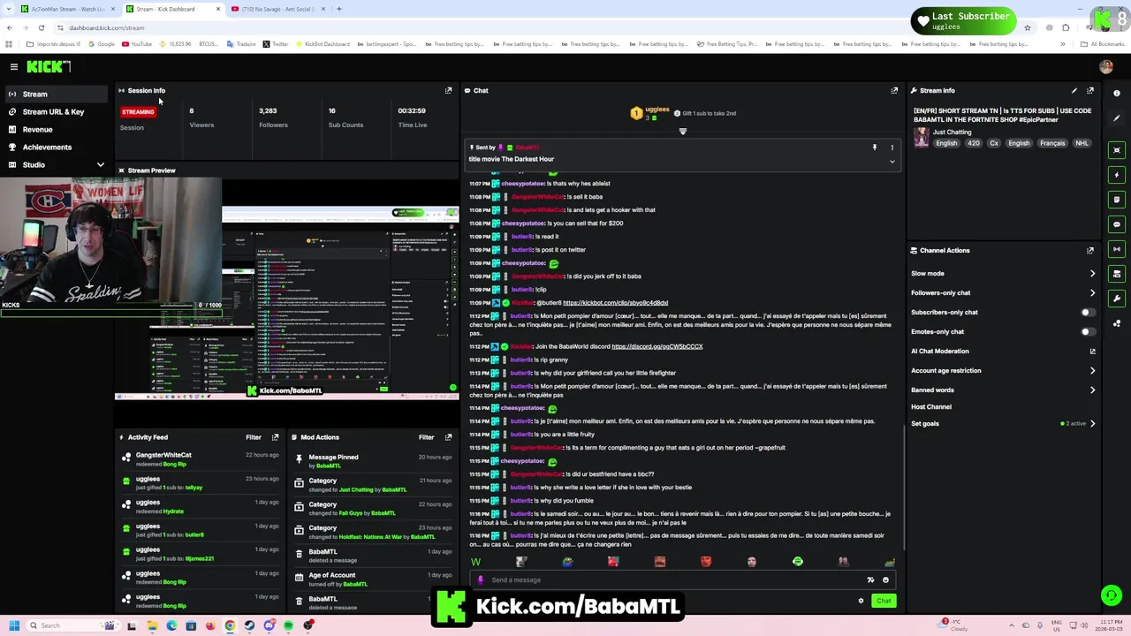Click the NHL stream tag
Image resolution: width=1131 pixels, height=636 pixels.
point(1082,143)
